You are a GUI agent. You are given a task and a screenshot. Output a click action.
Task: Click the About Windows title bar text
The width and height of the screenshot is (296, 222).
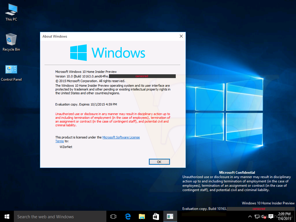coord(55,36)
